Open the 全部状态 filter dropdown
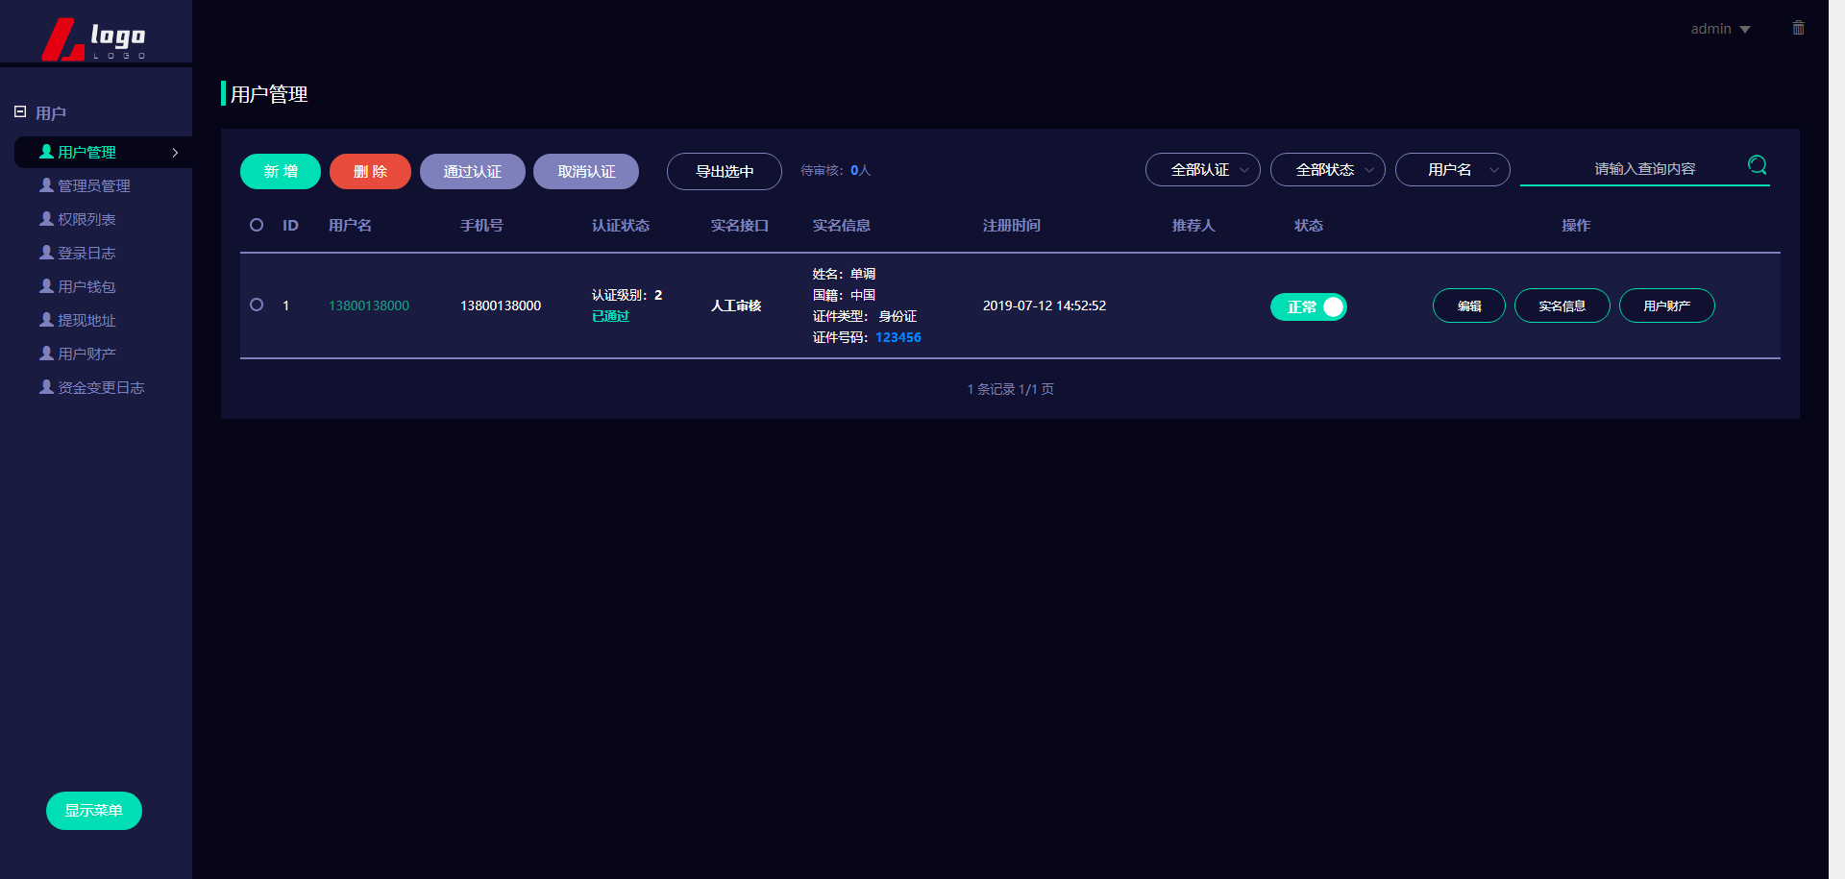This screenshot has height=879, width=1845. [x=1327, y=170]
